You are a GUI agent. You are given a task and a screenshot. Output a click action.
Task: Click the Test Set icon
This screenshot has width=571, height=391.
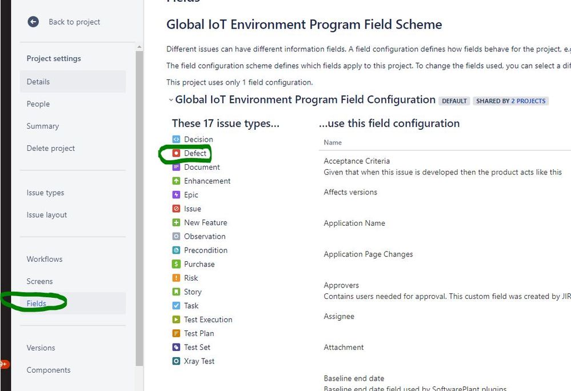(x=176, y=347)
